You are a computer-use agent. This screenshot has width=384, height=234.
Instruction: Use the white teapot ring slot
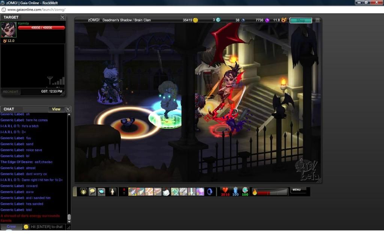coord(166,192)
